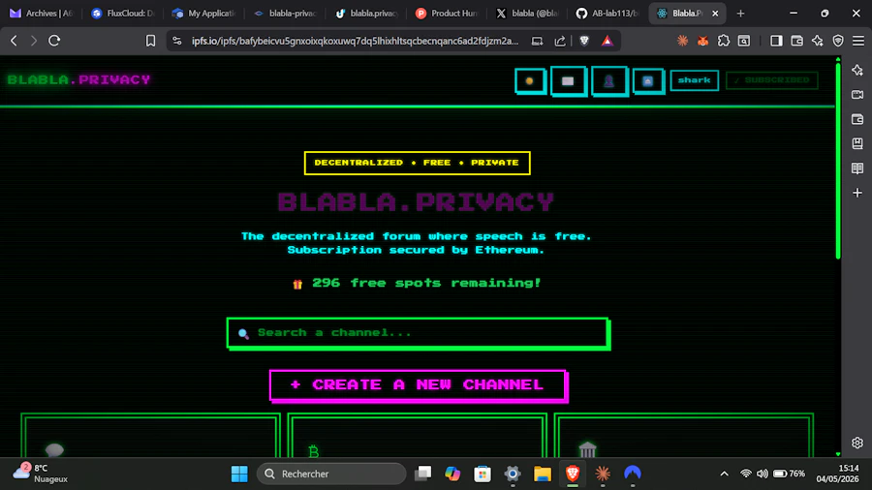Screen dimensions: 872x490
Task: Click the SUBSCRIBED status button
Action: [772, 80]
